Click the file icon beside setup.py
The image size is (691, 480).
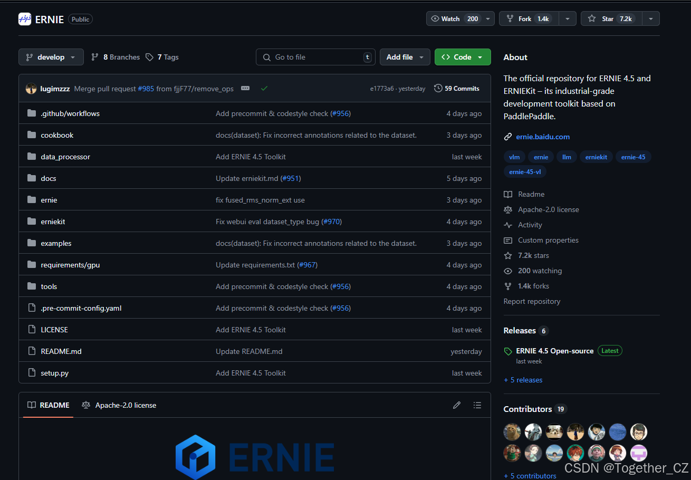32,373
